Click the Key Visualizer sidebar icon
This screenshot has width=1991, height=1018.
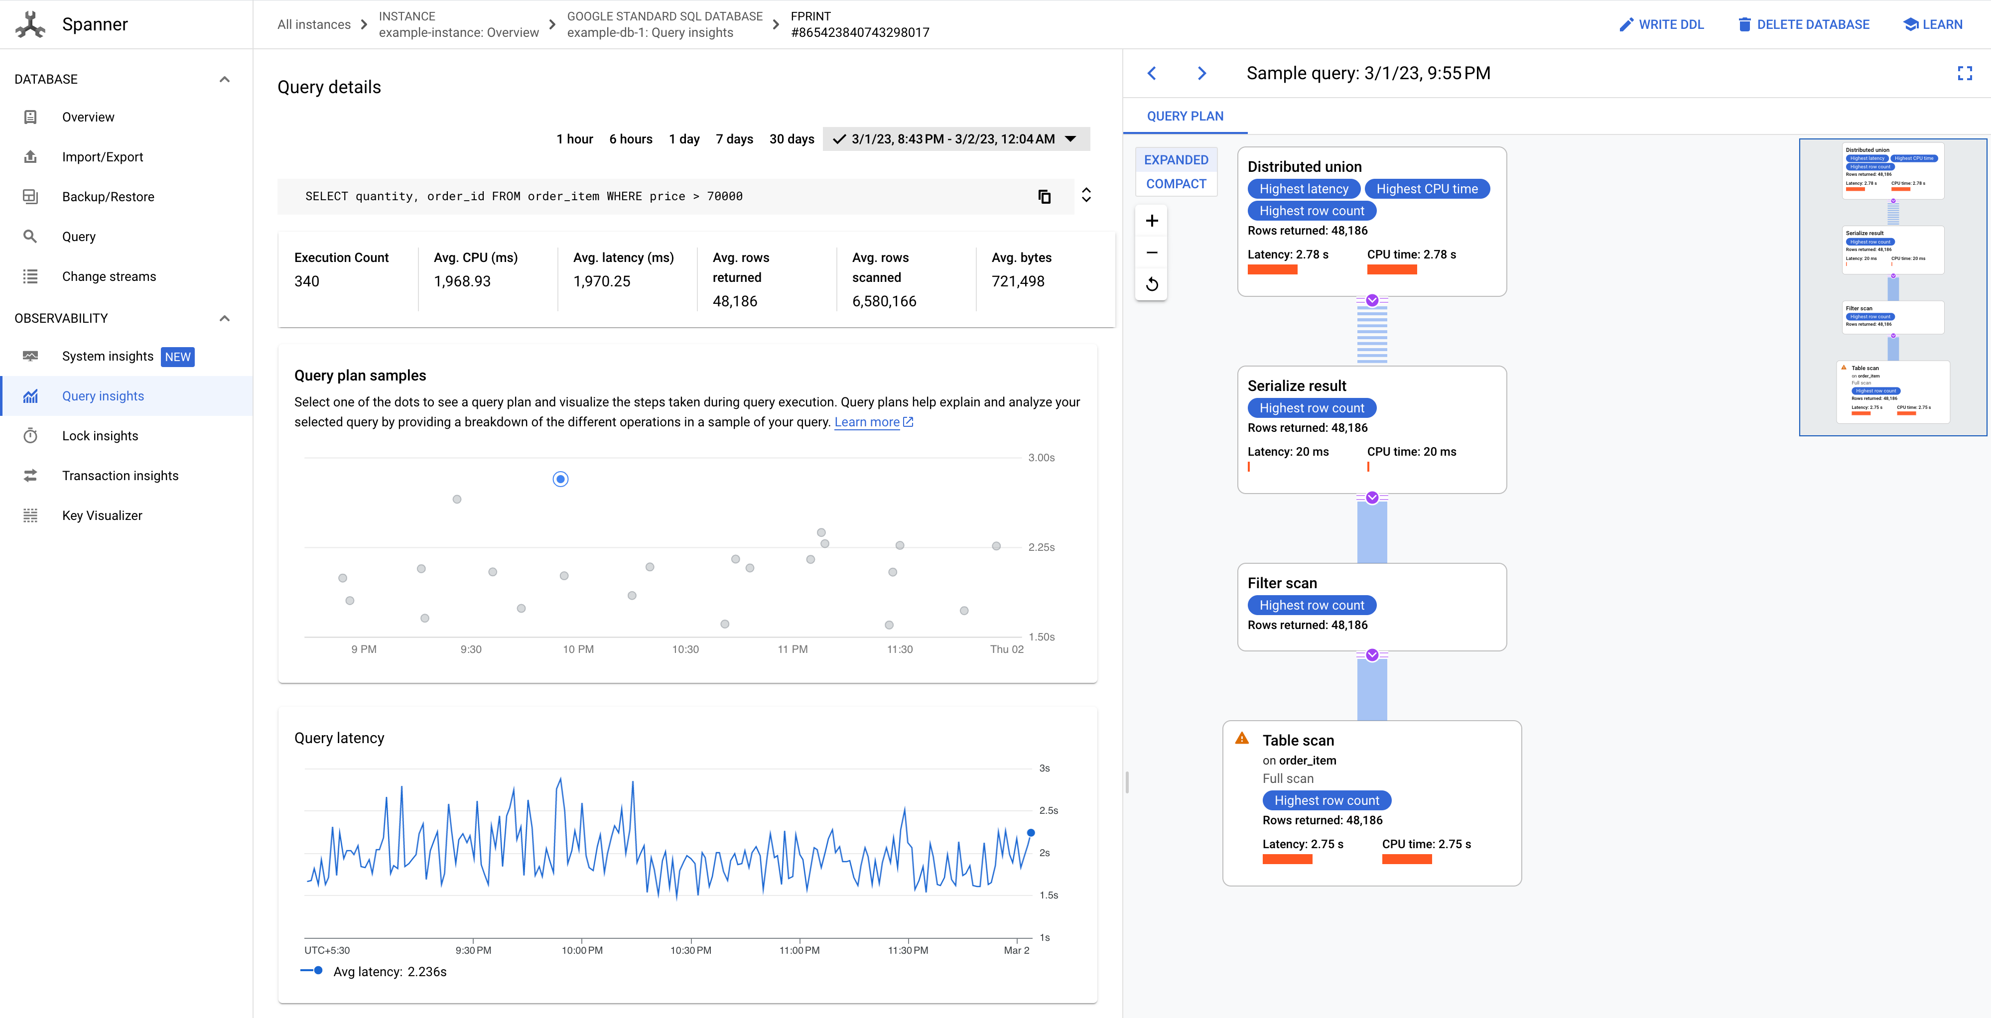[x=31, y=515]
